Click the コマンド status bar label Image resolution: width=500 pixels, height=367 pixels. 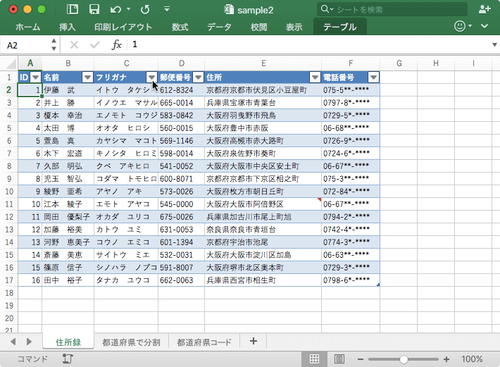point(32,359)
